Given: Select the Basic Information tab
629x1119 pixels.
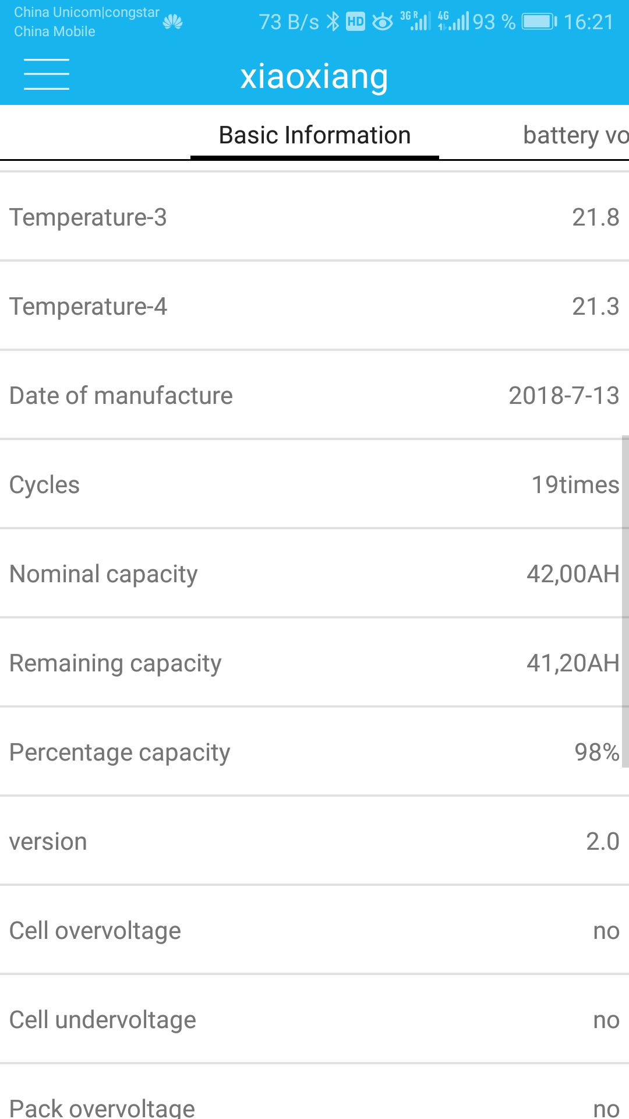Looking at the screenshot, I should [314, 135].
